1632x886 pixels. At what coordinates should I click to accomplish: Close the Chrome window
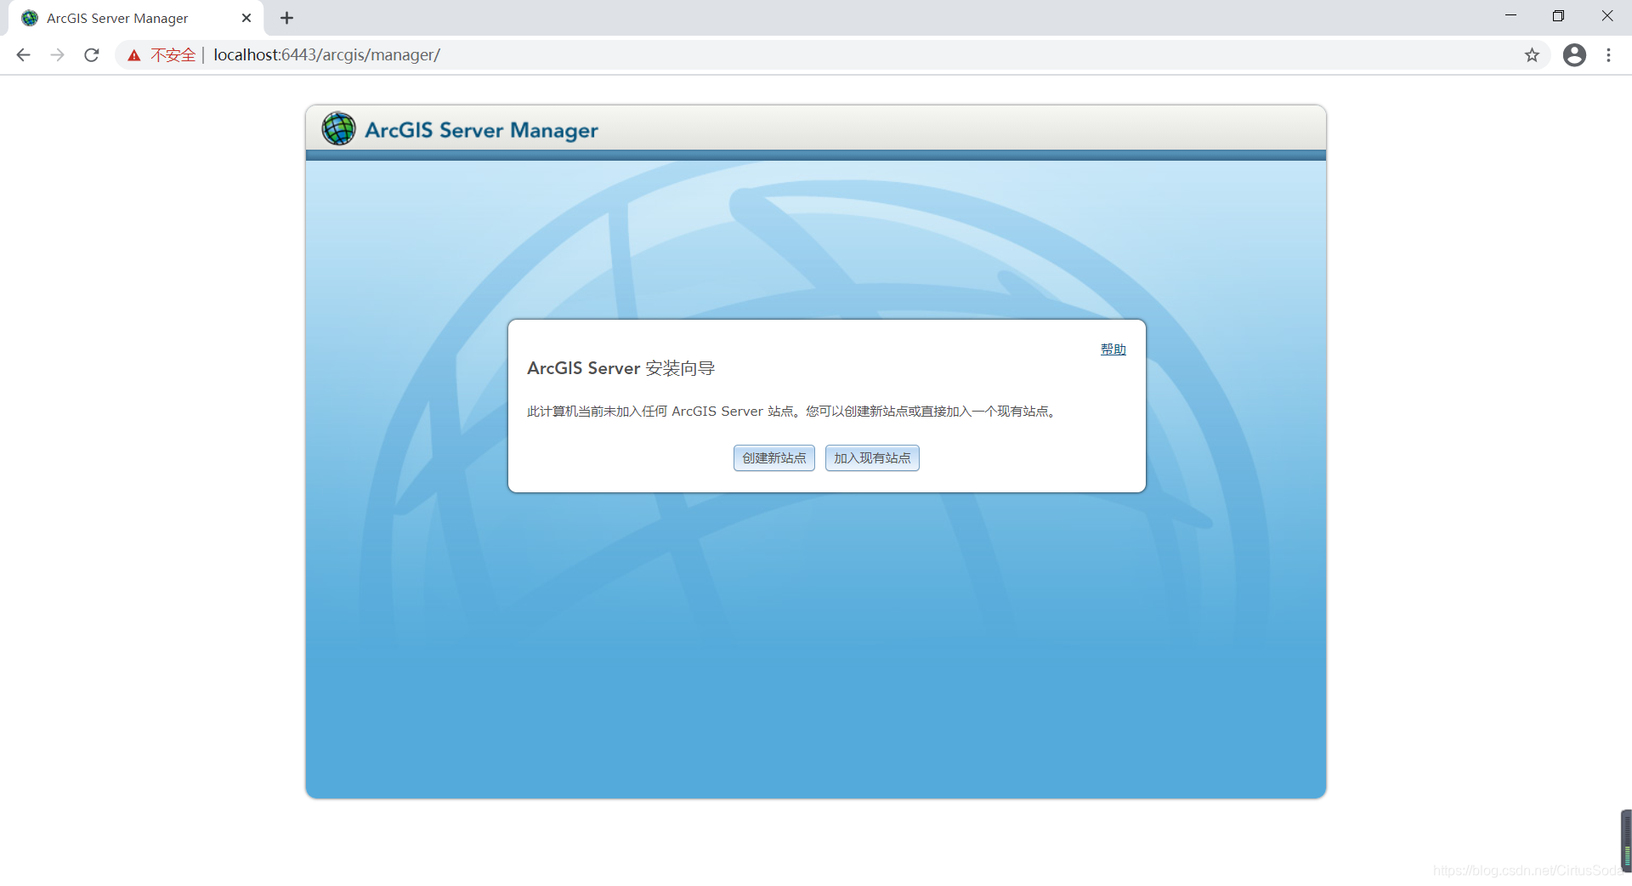click(1606, 16)
